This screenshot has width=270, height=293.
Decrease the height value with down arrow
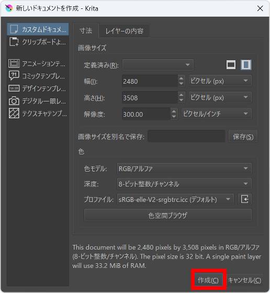[181, 100]
